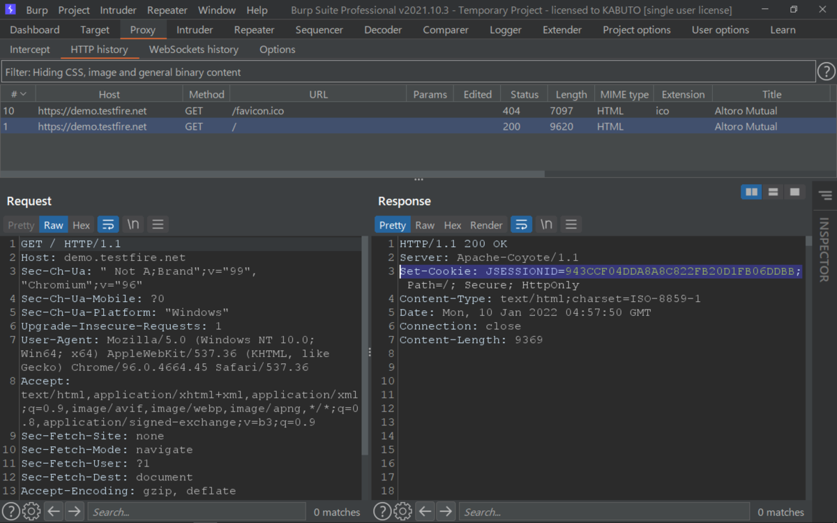Switch to the Comparer tab
837x523 pixels.
(446, 30)
